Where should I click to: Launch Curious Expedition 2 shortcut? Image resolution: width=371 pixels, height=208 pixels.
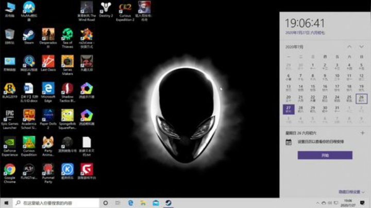[x=125, y=11]
